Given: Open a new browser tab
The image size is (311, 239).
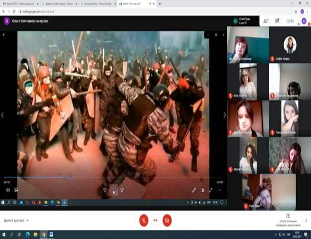Looking at the screenshot, I should [159, 3].
